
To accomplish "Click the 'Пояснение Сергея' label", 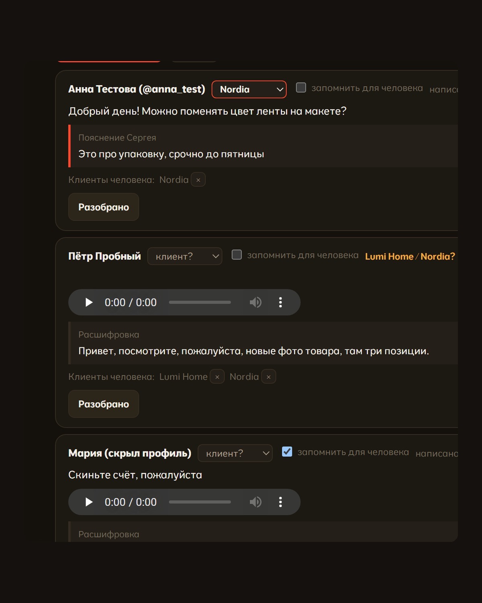I will [x=117, y=137].
